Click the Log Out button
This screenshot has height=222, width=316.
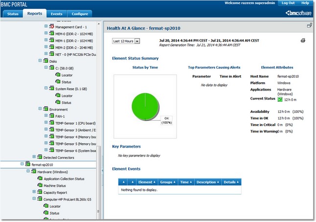click(x=287, y=3)
